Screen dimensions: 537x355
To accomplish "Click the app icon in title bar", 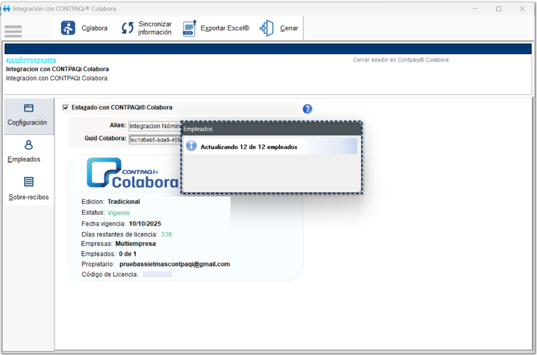I will click(x=6, y=8).
